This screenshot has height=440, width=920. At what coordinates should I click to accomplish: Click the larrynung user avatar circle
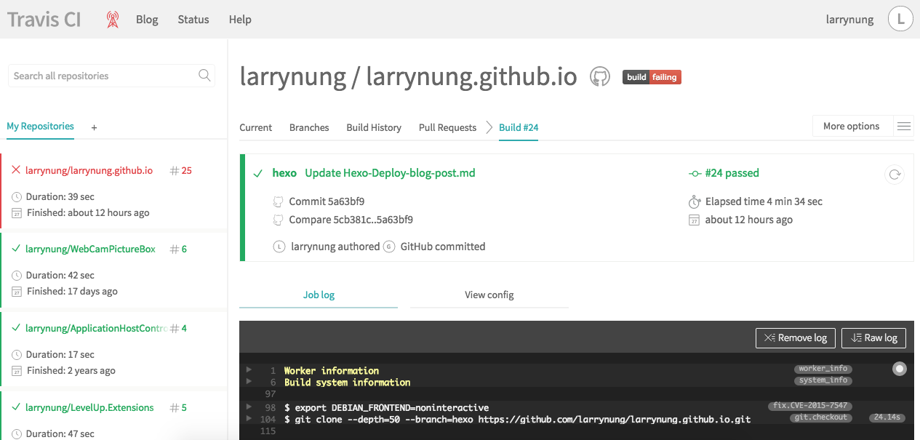pyautogui.click(x=900, y=19)
